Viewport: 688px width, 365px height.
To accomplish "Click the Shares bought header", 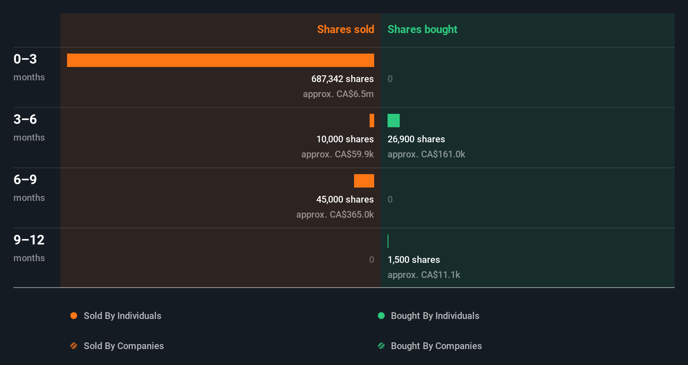I will [422, 29].
